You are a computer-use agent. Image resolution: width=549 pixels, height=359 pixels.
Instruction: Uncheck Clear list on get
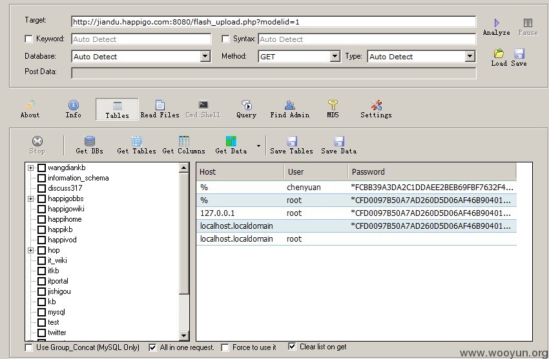click(x=292, y=346)
